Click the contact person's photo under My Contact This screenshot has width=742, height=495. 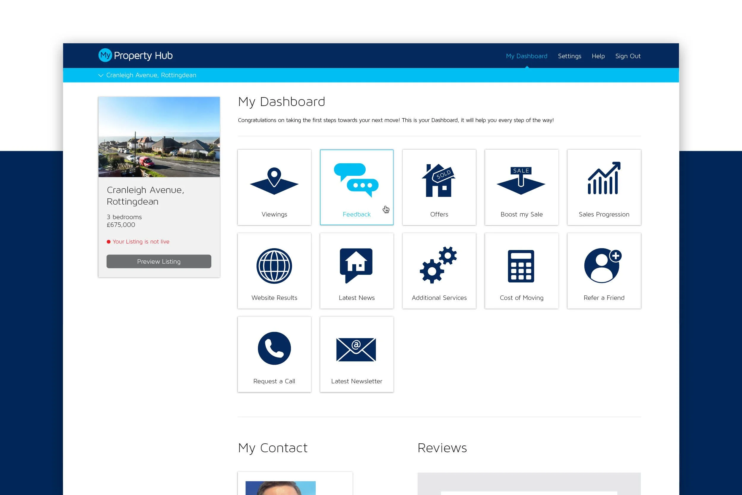coord(280,488)
